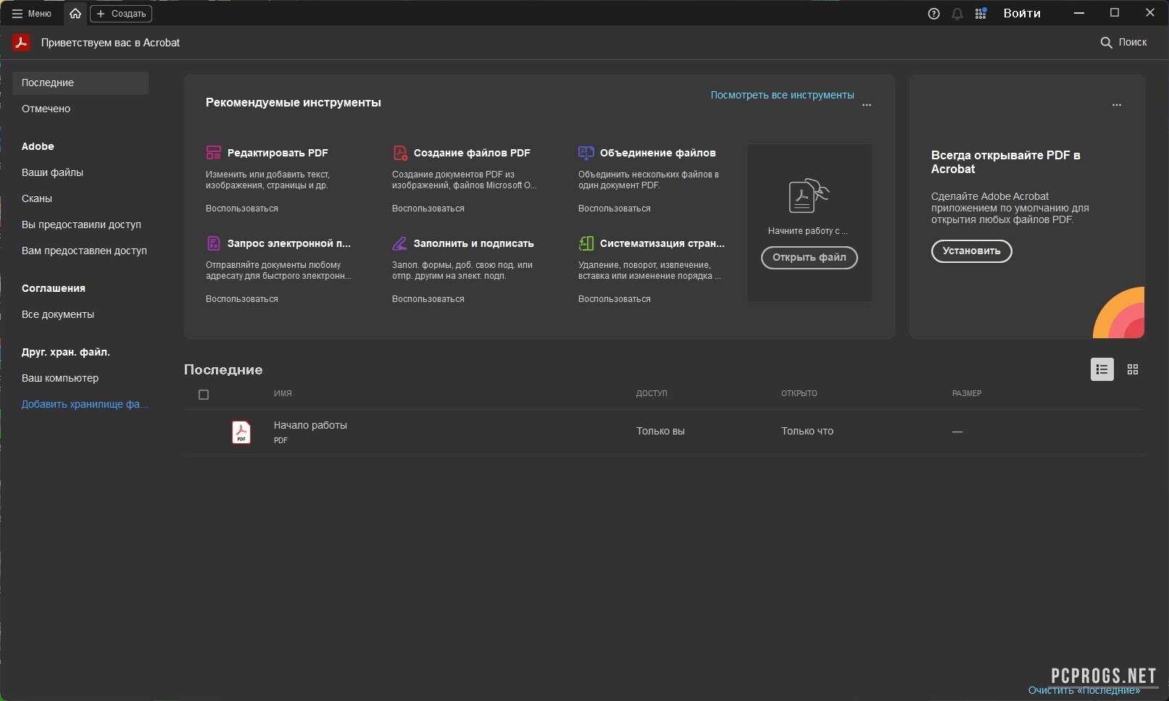The height and width of the screenshot is (701, 1169).
Task: Switch to list view of recent files
Action: click(x=1102, y=369)
